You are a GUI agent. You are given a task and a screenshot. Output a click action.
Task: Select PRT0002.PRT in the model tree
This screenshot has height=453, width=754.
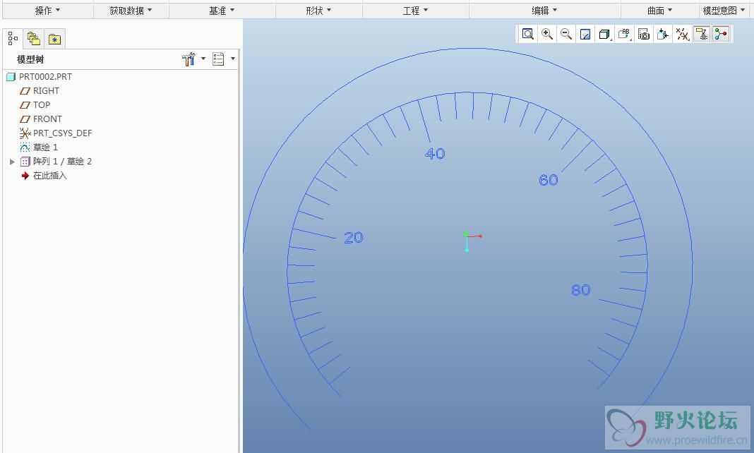click(45, 77)
